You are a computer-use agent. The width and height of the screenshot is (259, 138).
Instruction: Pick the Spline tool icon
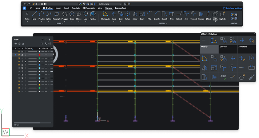(49, 14)
